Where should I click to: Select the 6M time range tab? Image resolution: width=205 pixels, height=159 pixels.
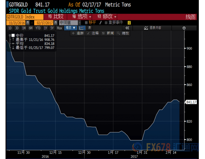point(31,28)
